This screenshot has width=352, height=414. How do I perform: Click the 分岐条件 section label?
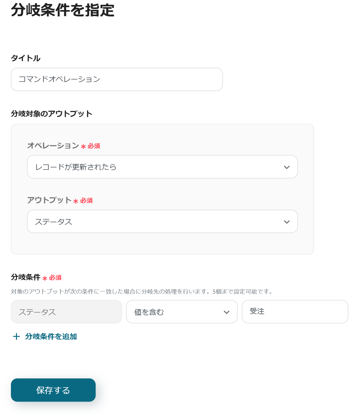25,277
